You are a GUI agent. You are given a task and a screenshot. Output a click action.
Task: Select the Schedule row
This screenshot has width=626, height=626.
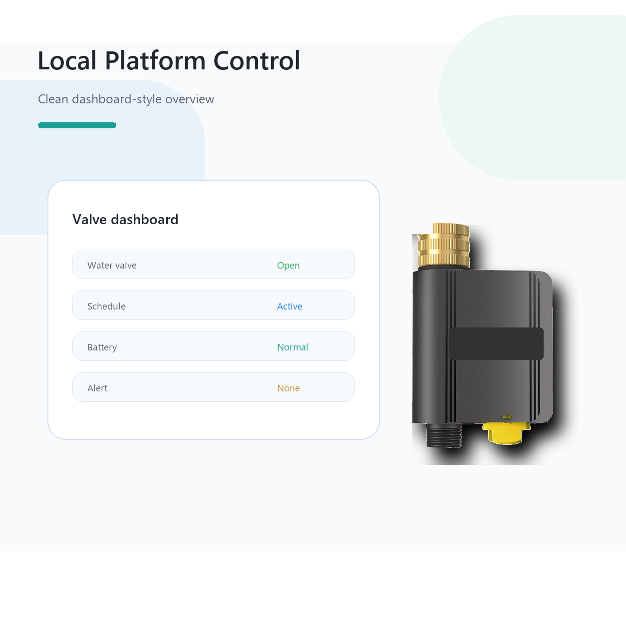(214, 306)
